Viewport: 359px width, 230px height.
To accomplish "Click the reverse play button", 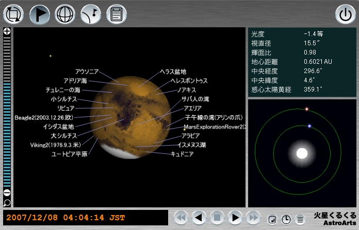I will coord(199,218).
